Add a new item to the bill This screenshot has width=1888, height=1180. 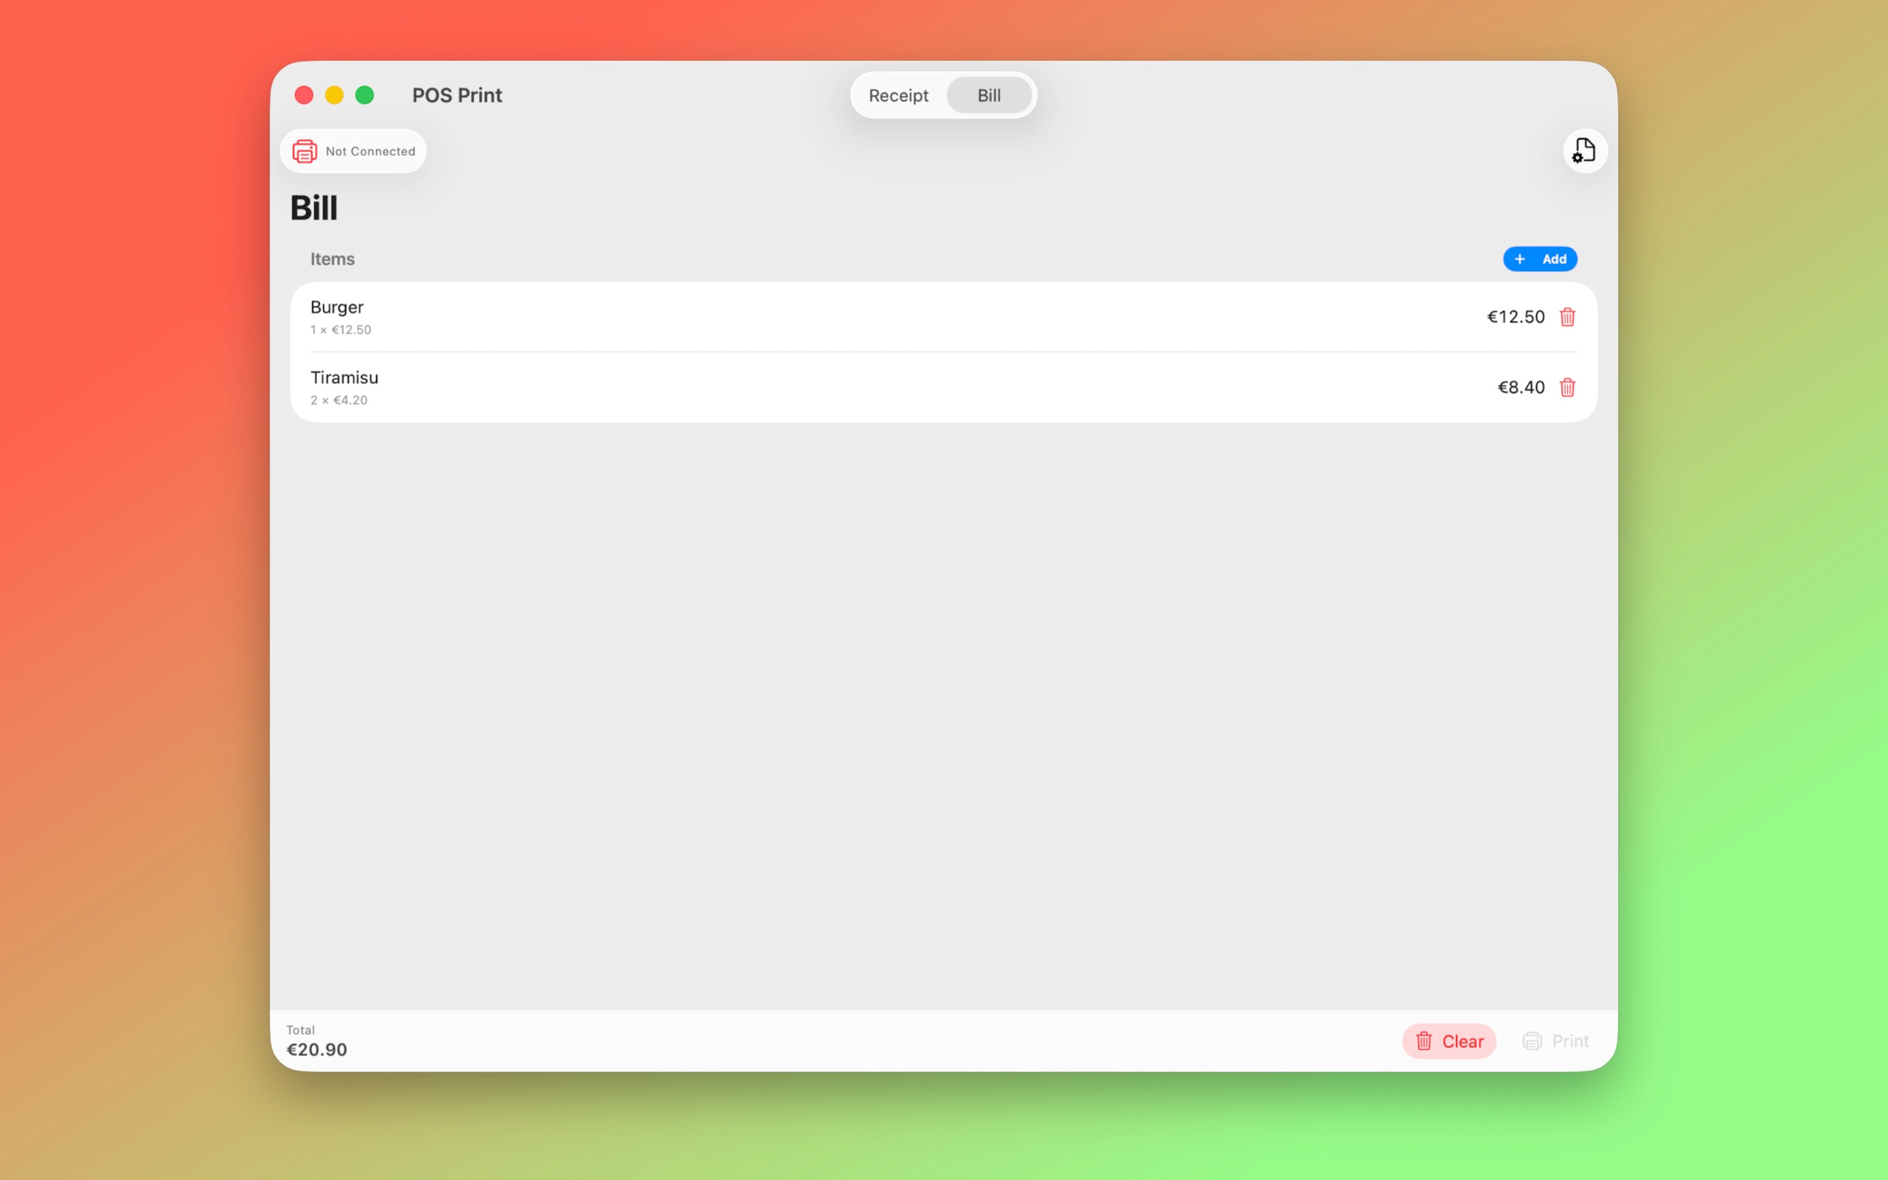click(1539, 259)
